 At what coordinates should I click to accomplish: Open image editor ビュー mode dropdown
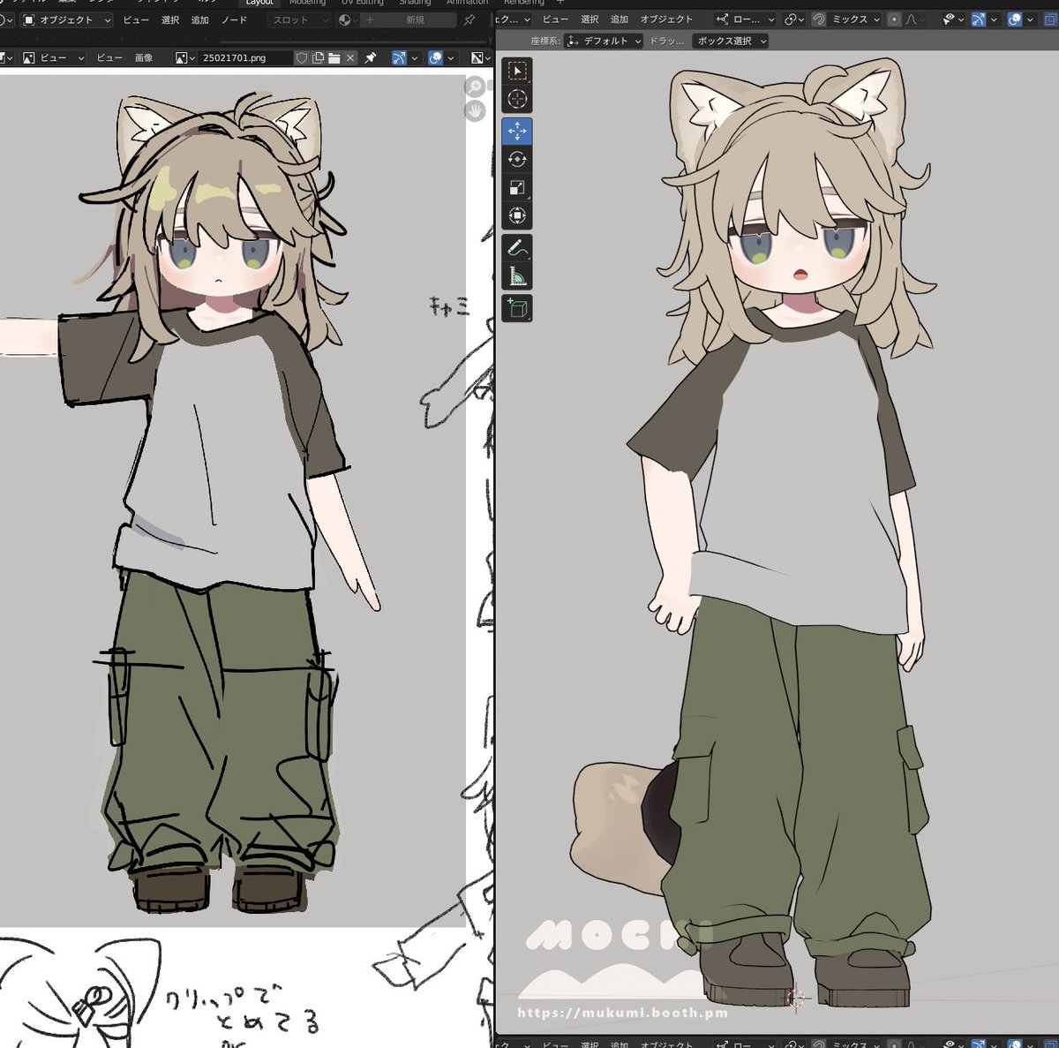53,57
